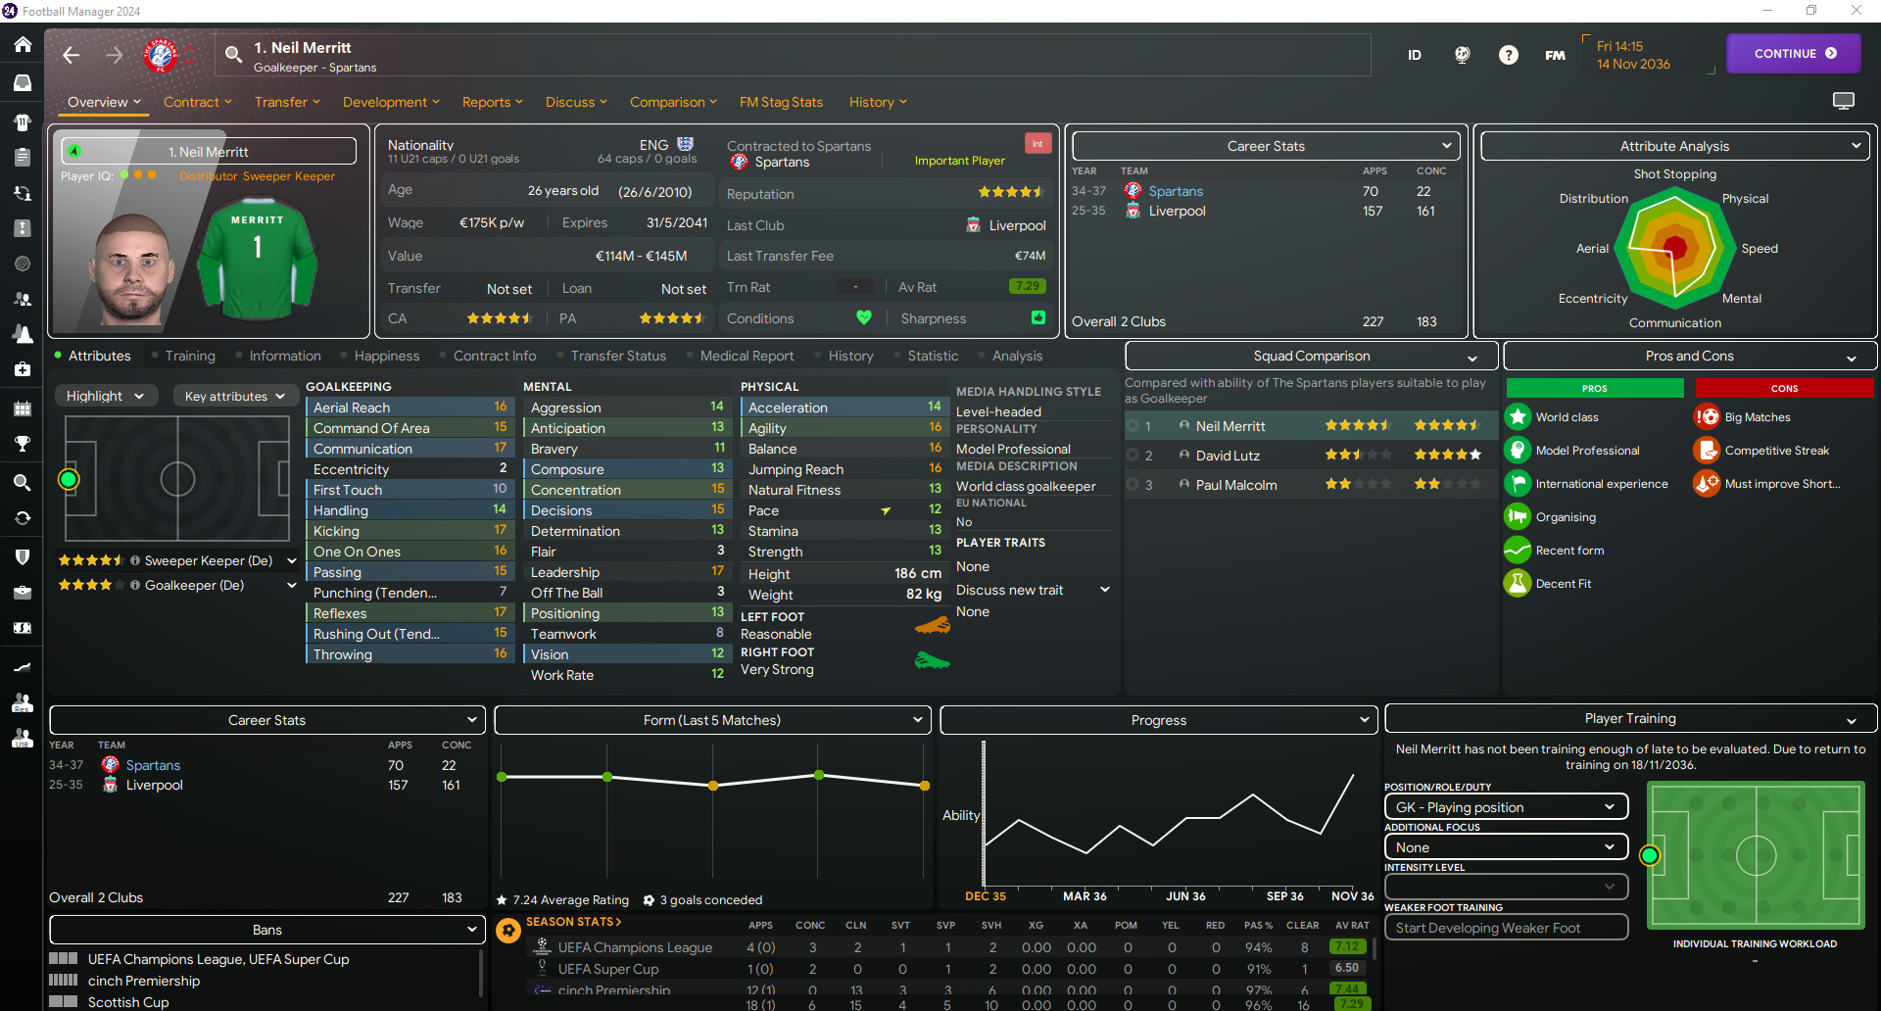Open the Reserves squad icon

(x=23, y=702)
